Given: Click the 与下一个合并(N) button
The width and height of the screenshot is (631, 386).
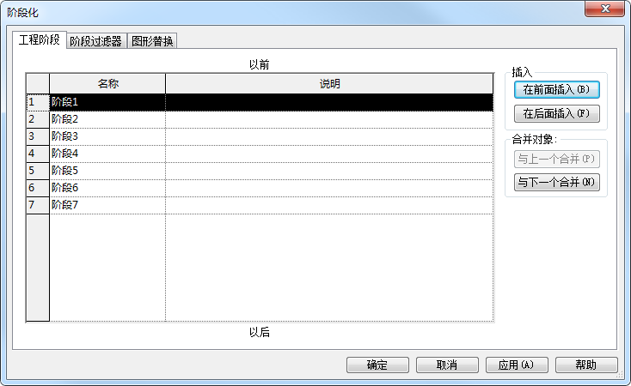Looking at the screenshot, I should coord(556,183).
